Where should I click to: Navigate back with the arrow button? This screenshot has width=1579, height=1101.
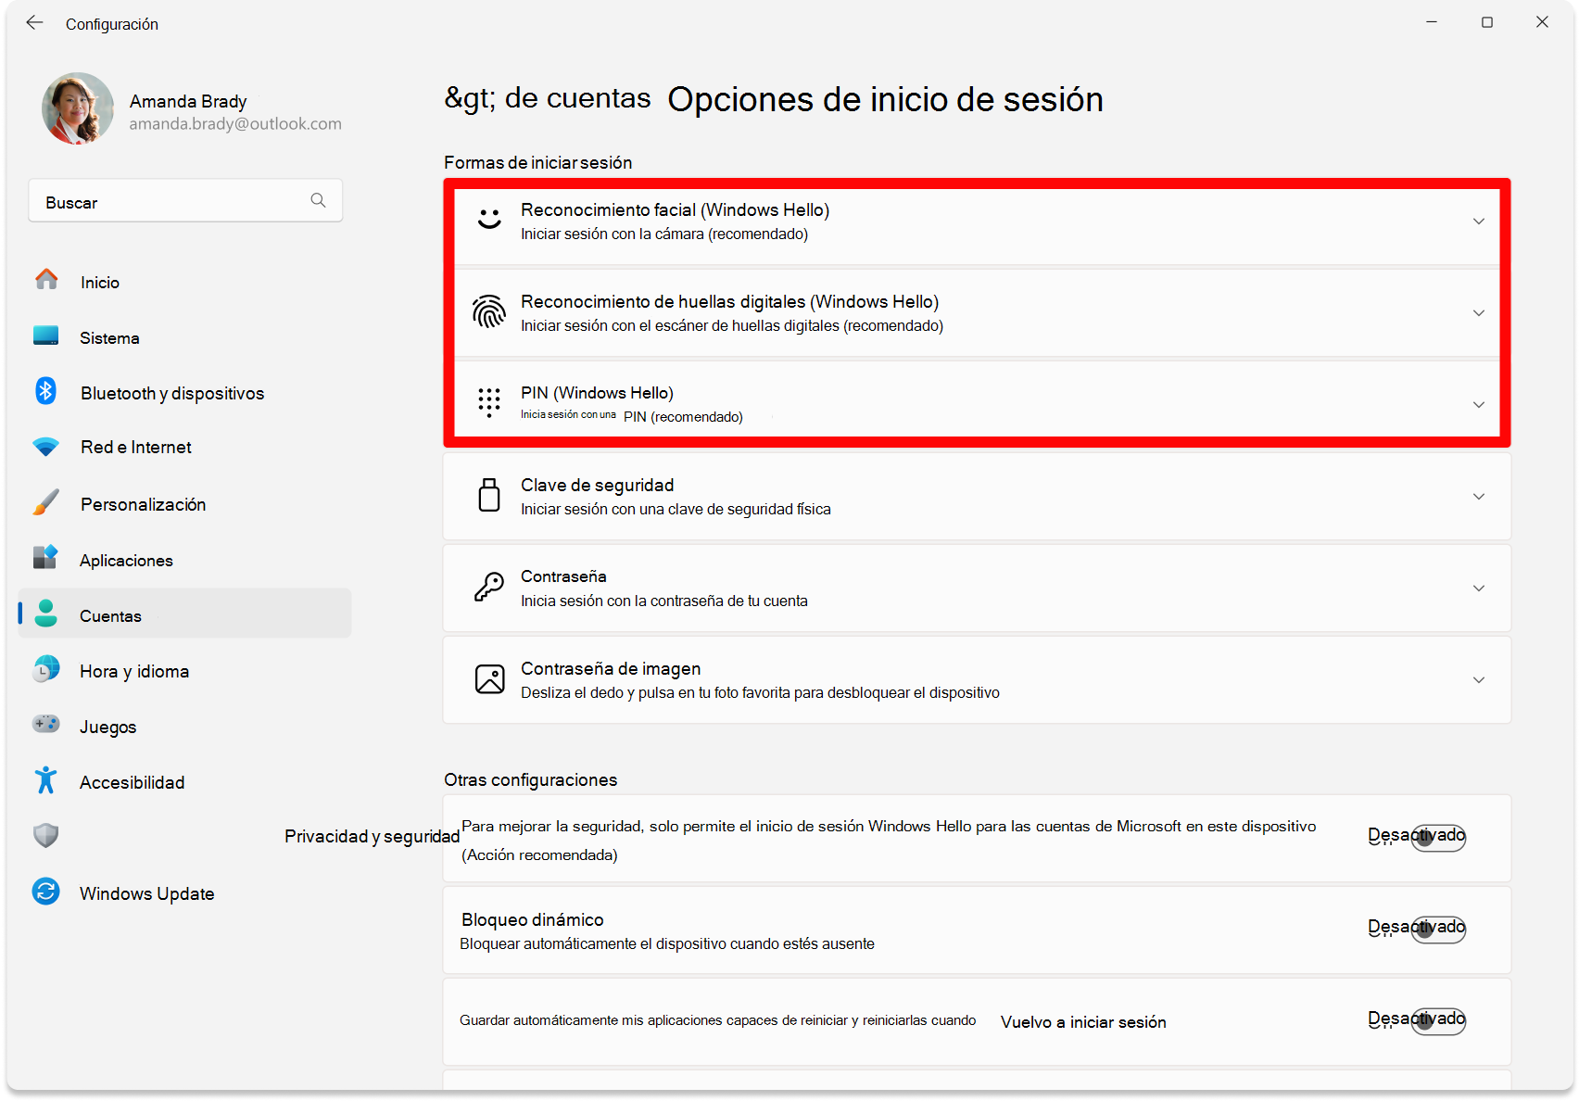[35, 23]
